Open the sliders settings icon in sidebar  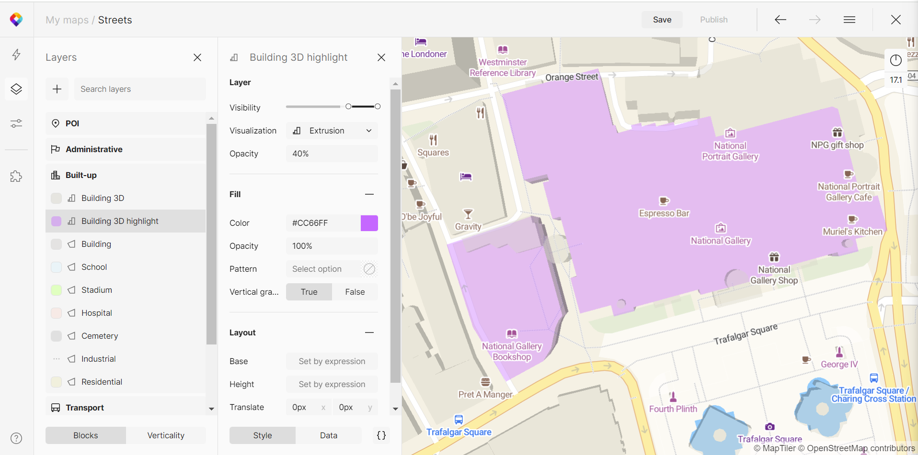coord(16,124)
